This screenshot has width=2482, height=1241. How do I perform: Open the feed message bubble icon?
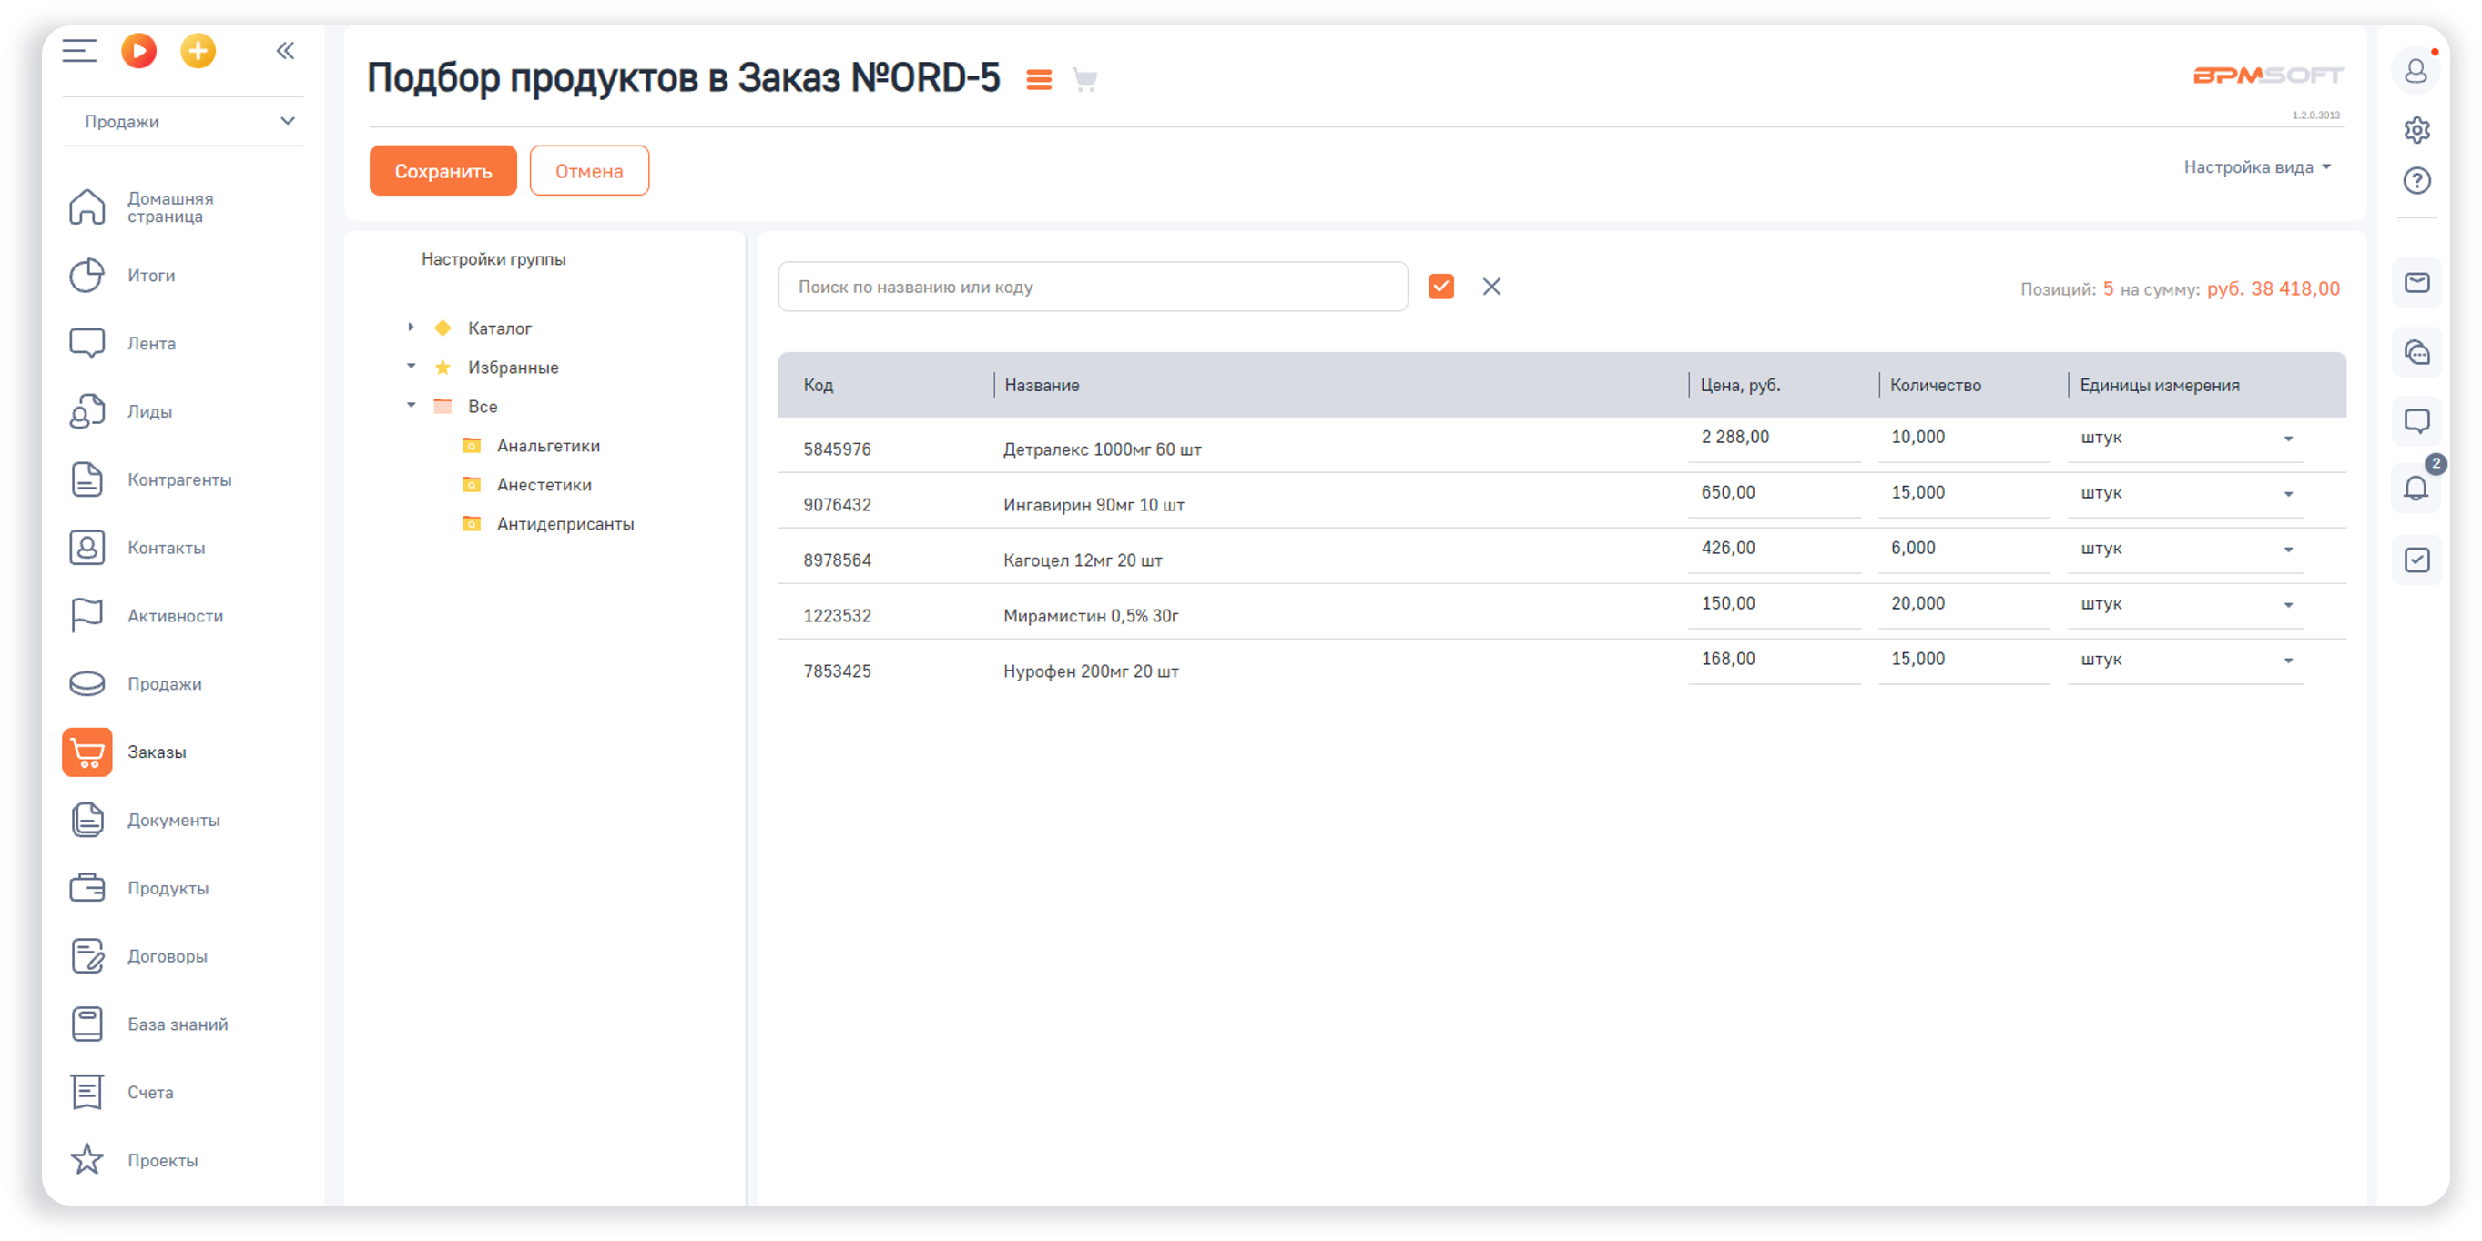(x=2416, y=421)
